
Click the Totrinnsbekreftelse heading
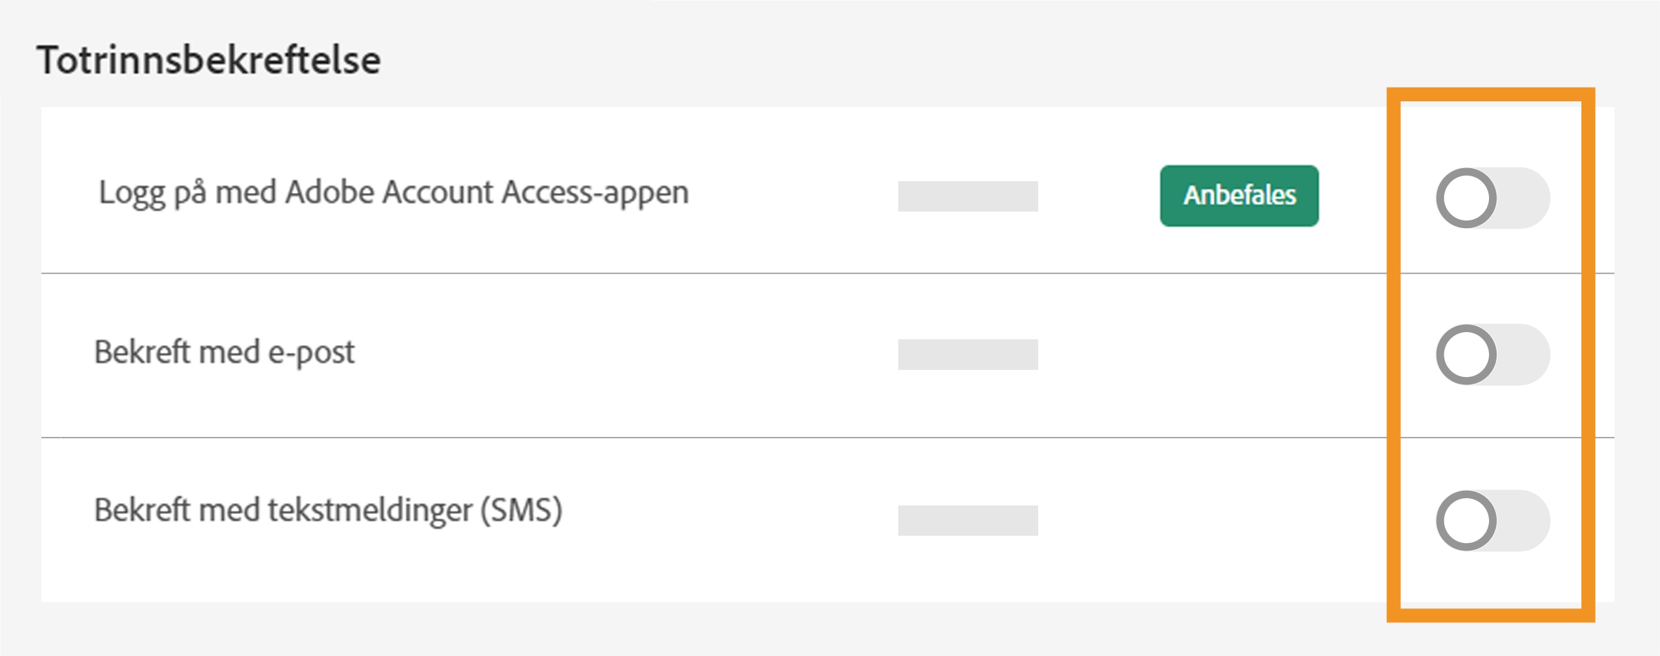click(209, 60)
